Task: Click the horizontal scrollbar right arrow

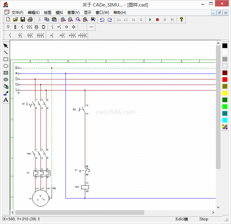Action: (213, 212)
